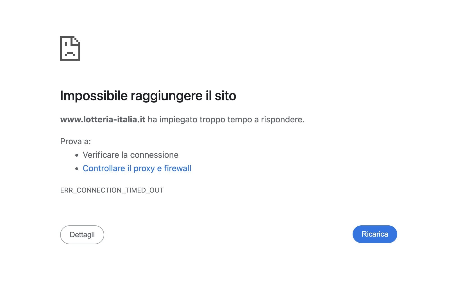The width and height of the screenshot is (472, 302).
Task: Click the Impossibile raggiungere il sito heading
Action: (x=148, y=96)
